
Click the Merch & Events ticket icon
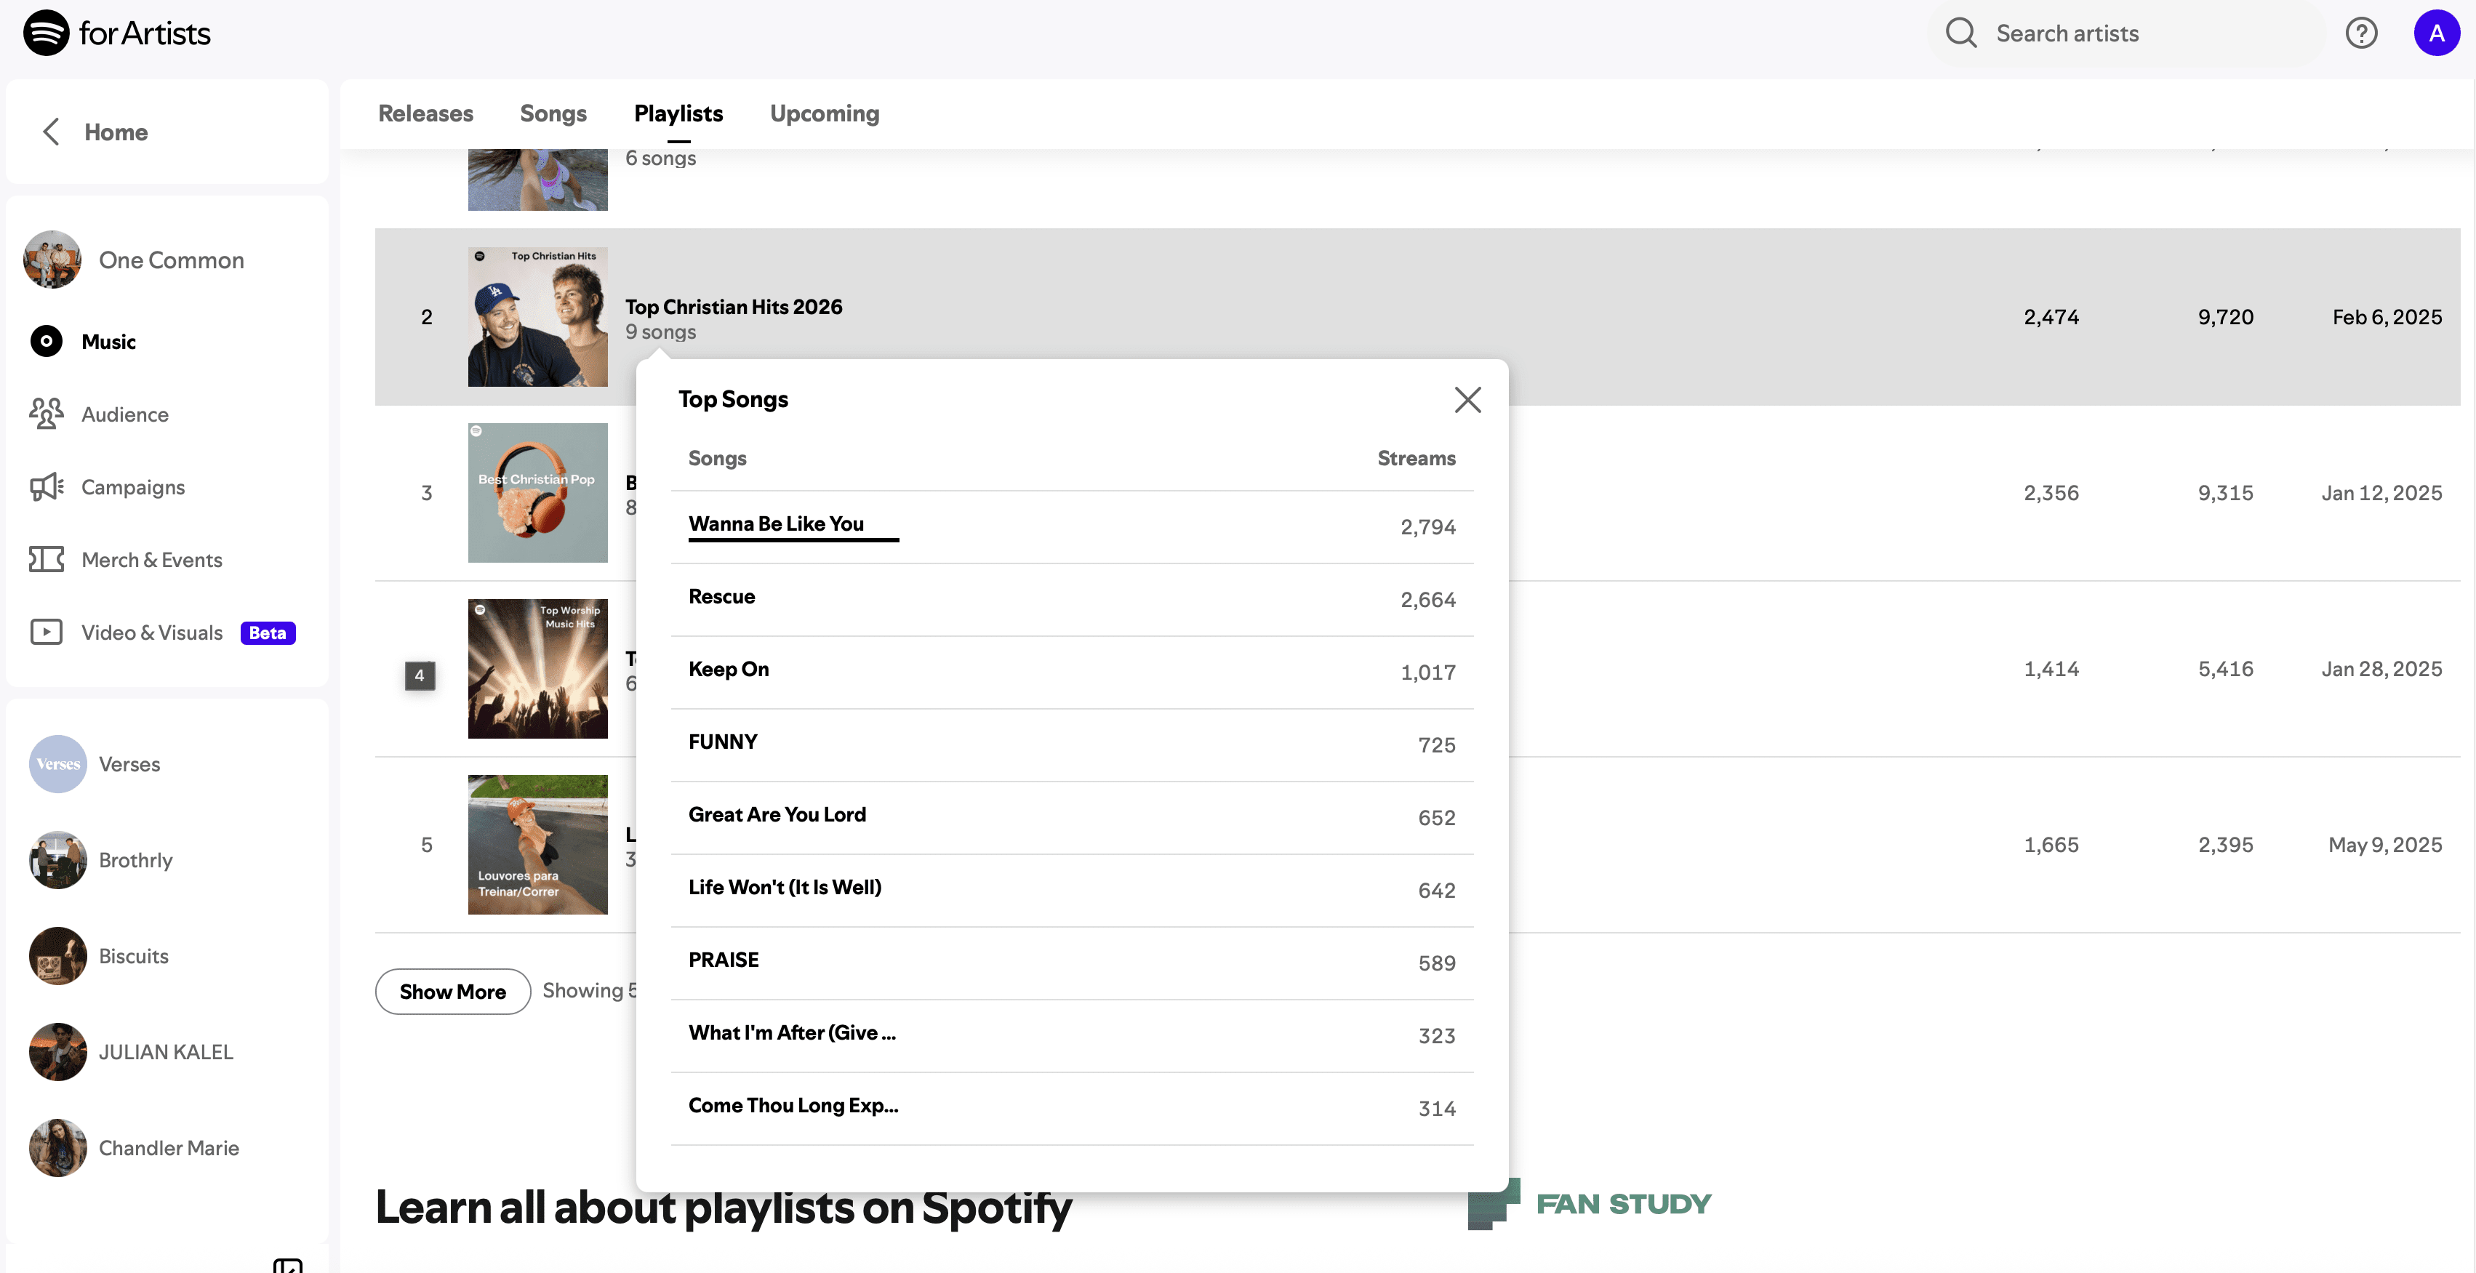46,559
